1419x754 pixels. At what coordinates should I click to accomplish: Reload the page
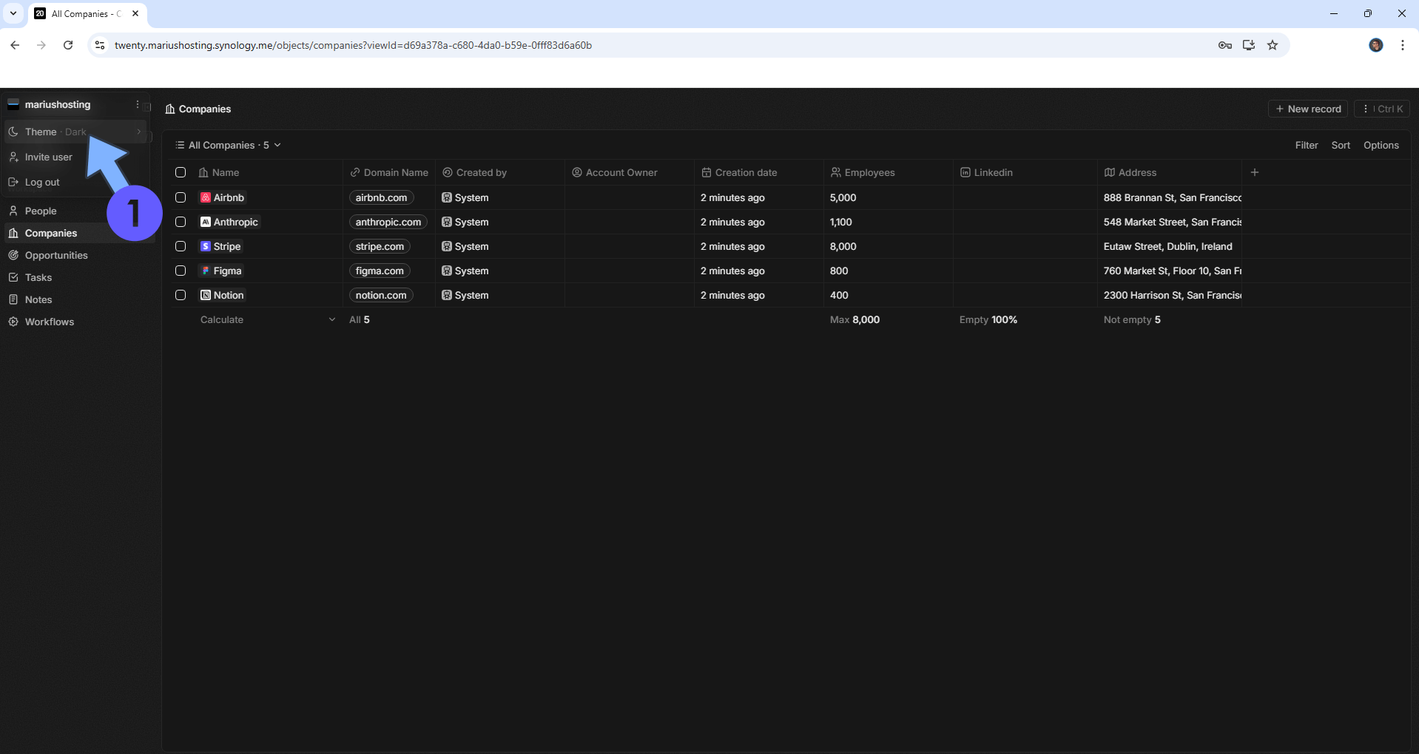click(x=68, y=45)
